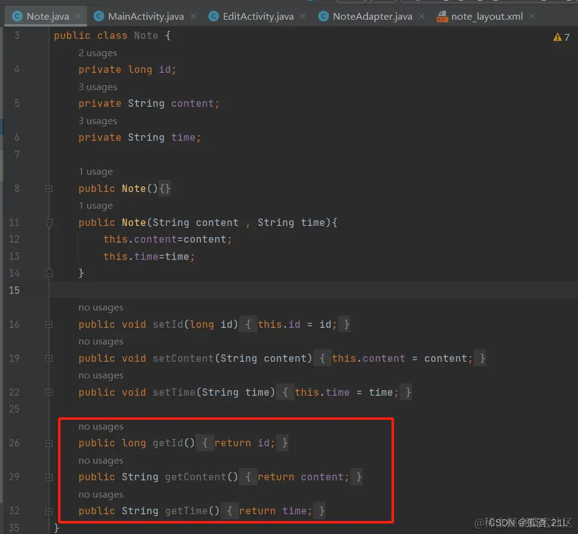Viewport: 578px width, 534px height.
Task: Click the '2 usages' hint above id field
Action: [98, 53]
